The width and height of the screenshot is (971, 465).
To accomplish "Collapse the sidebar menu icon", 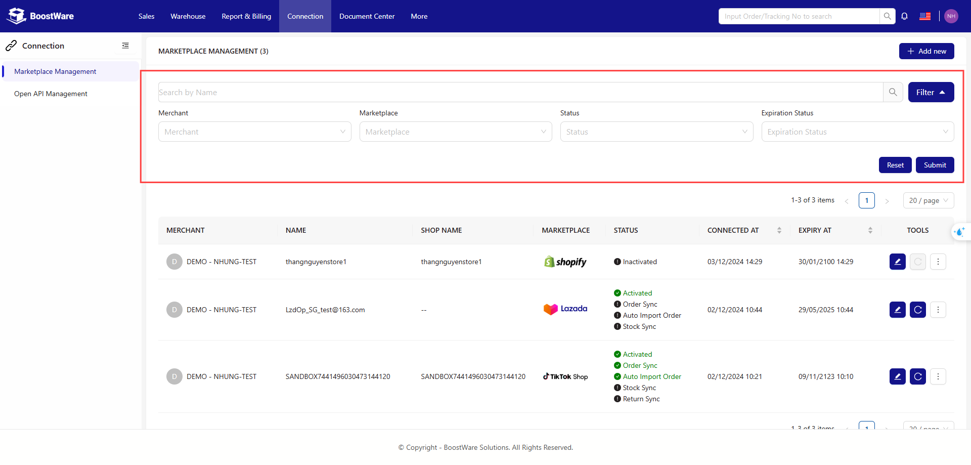I will tap(125, 46).
